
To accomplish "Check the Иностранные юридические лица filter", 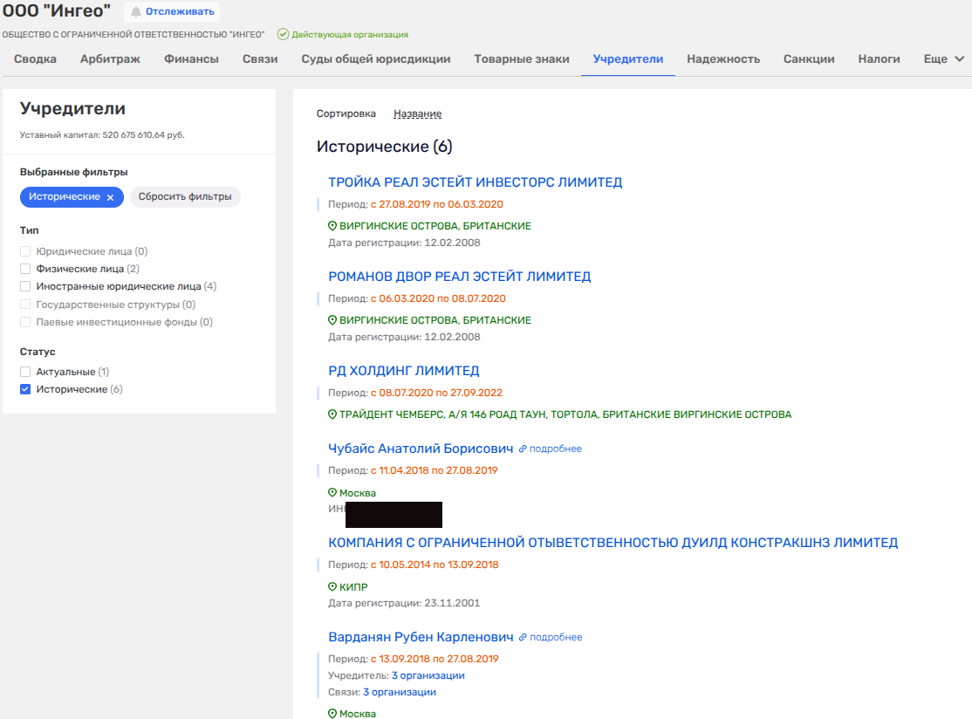I will point(25,286).
